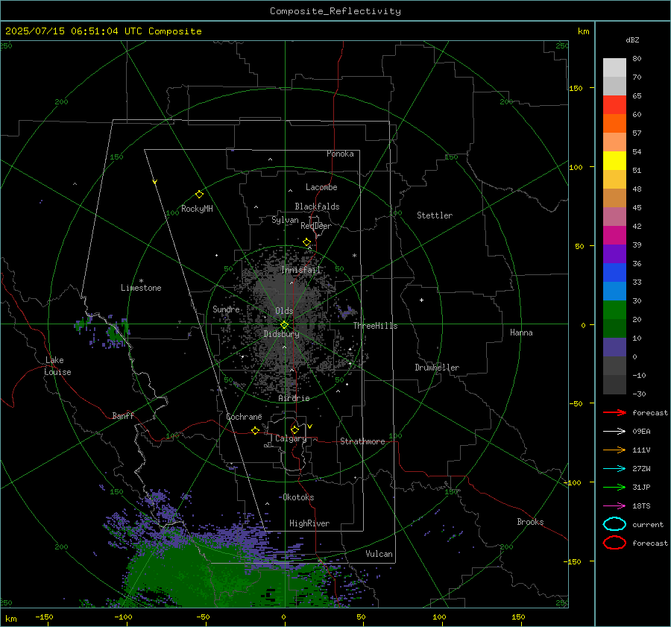Click the cyan current ellipse icon

614,524
